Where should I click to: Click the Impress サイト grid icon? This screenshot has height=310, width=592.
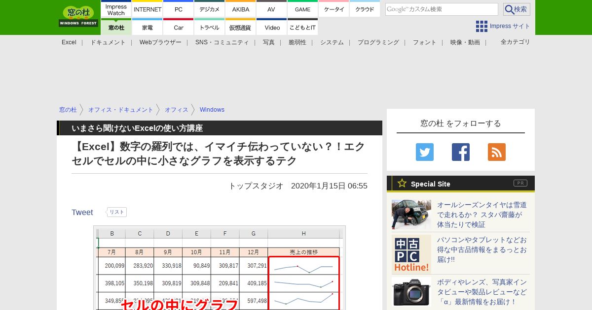coord(481,26)
